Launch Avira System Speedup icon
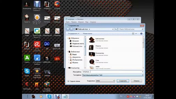The width and height of the screenshot is (176, 99). tap(37, 60)
